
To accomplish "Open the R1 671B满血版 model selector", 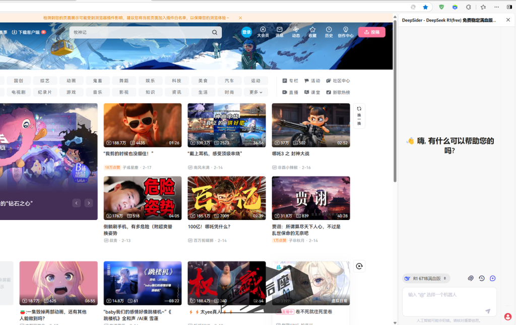I will tap(426, 278).
